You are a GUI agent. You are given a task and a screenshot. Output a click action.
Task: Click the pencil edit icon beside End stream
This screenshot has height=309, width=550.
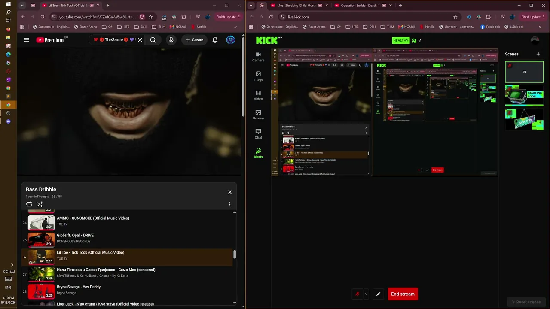coord(378,294)
